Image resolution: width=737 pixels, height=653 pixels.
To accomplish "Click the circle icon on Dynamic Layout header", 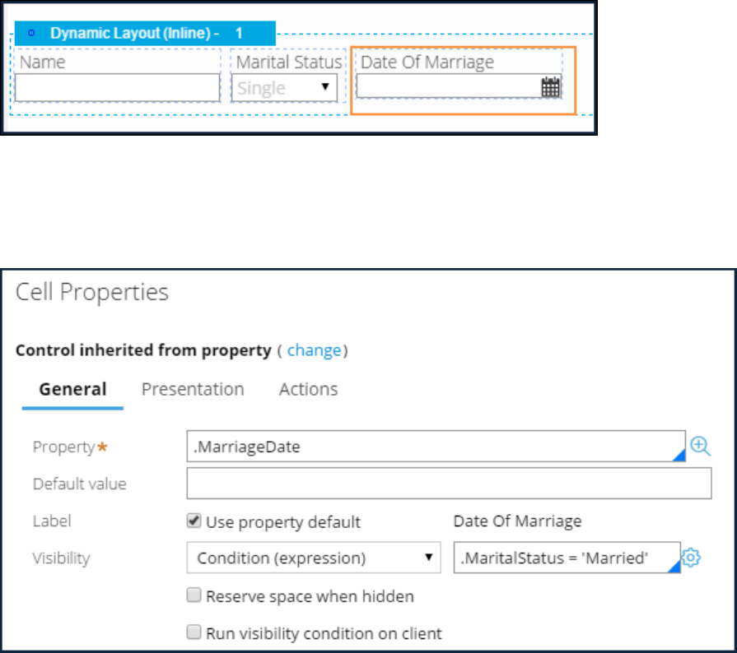I will pyautogui.click(x=32, y=33).
